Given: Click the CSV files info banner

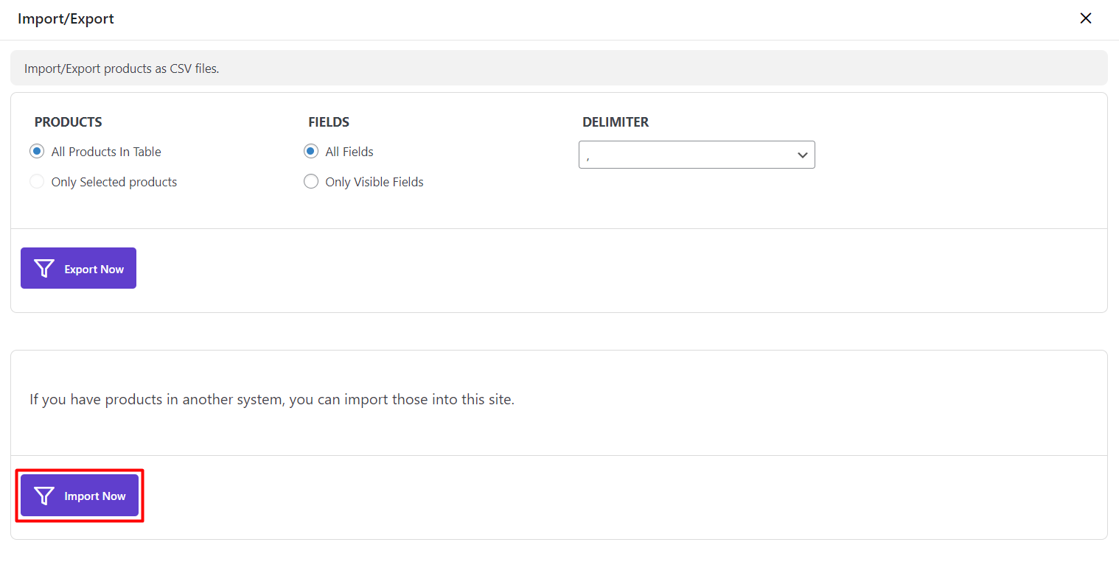Looking at the screenshot, I should pyautogui.click(x=122, y=68).
